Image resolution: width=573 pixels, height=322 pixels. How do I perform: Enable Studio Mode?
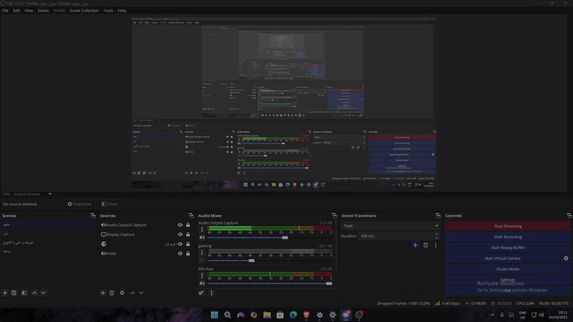pos(508,269)
